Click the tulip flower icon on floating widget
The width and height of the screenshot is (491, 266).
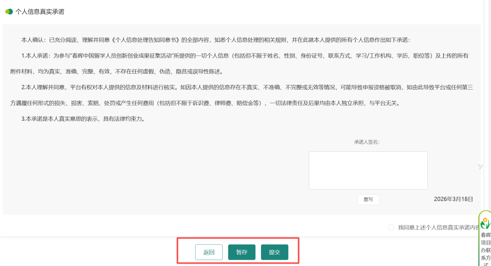click(x=485, y=223)
